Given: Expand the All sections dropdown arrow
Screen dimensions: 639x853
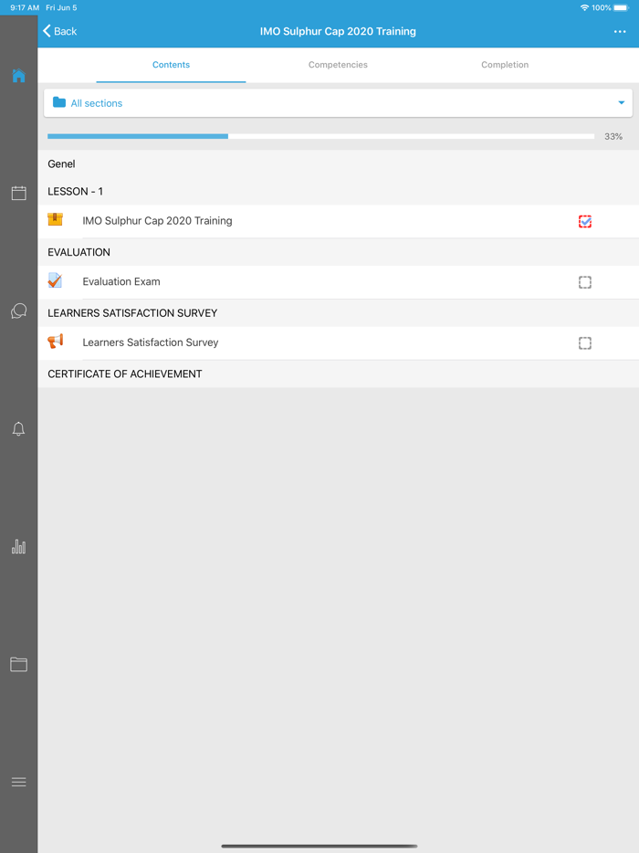Looking at the screenshot, I should click(621, 103).
